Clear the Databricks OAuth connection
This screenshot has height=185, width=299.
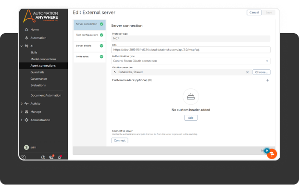click(247, 72)
